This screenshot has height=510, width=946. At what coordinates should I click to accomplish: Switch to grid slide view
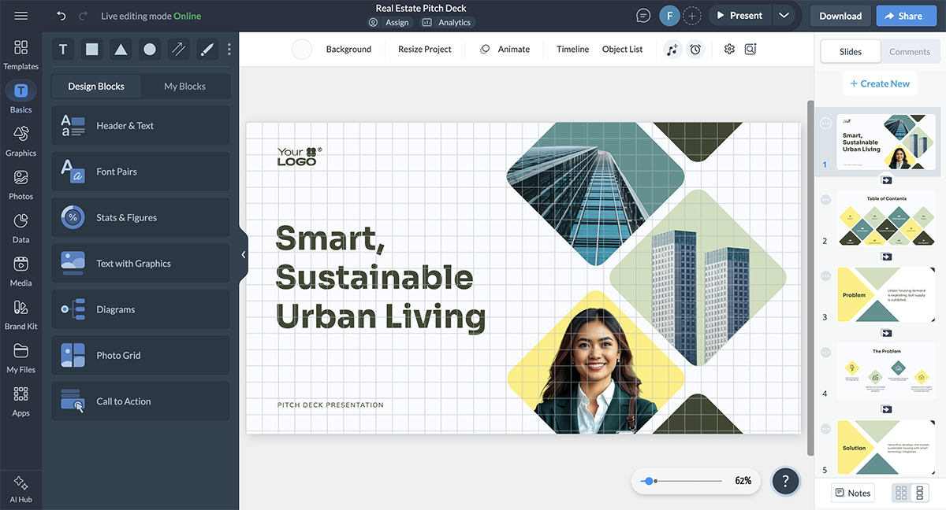point(901,493)
